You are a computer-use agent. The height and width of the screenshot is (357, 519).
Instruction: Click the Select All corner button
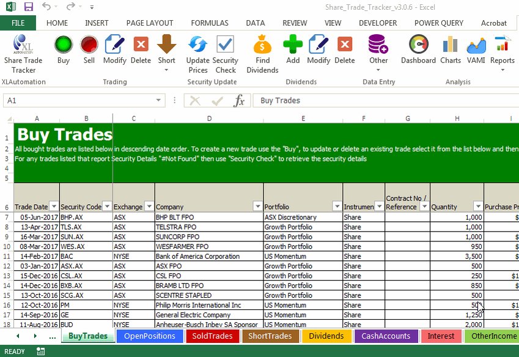click(9, 119)
